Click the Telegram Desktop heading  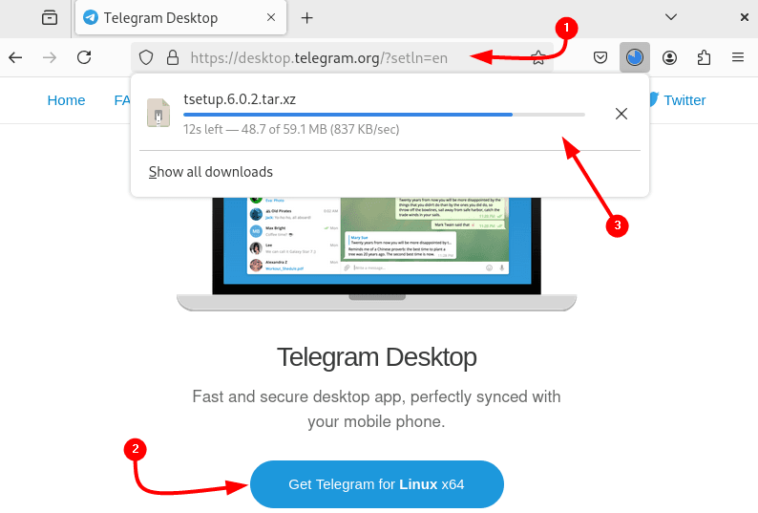click(376, 357)
